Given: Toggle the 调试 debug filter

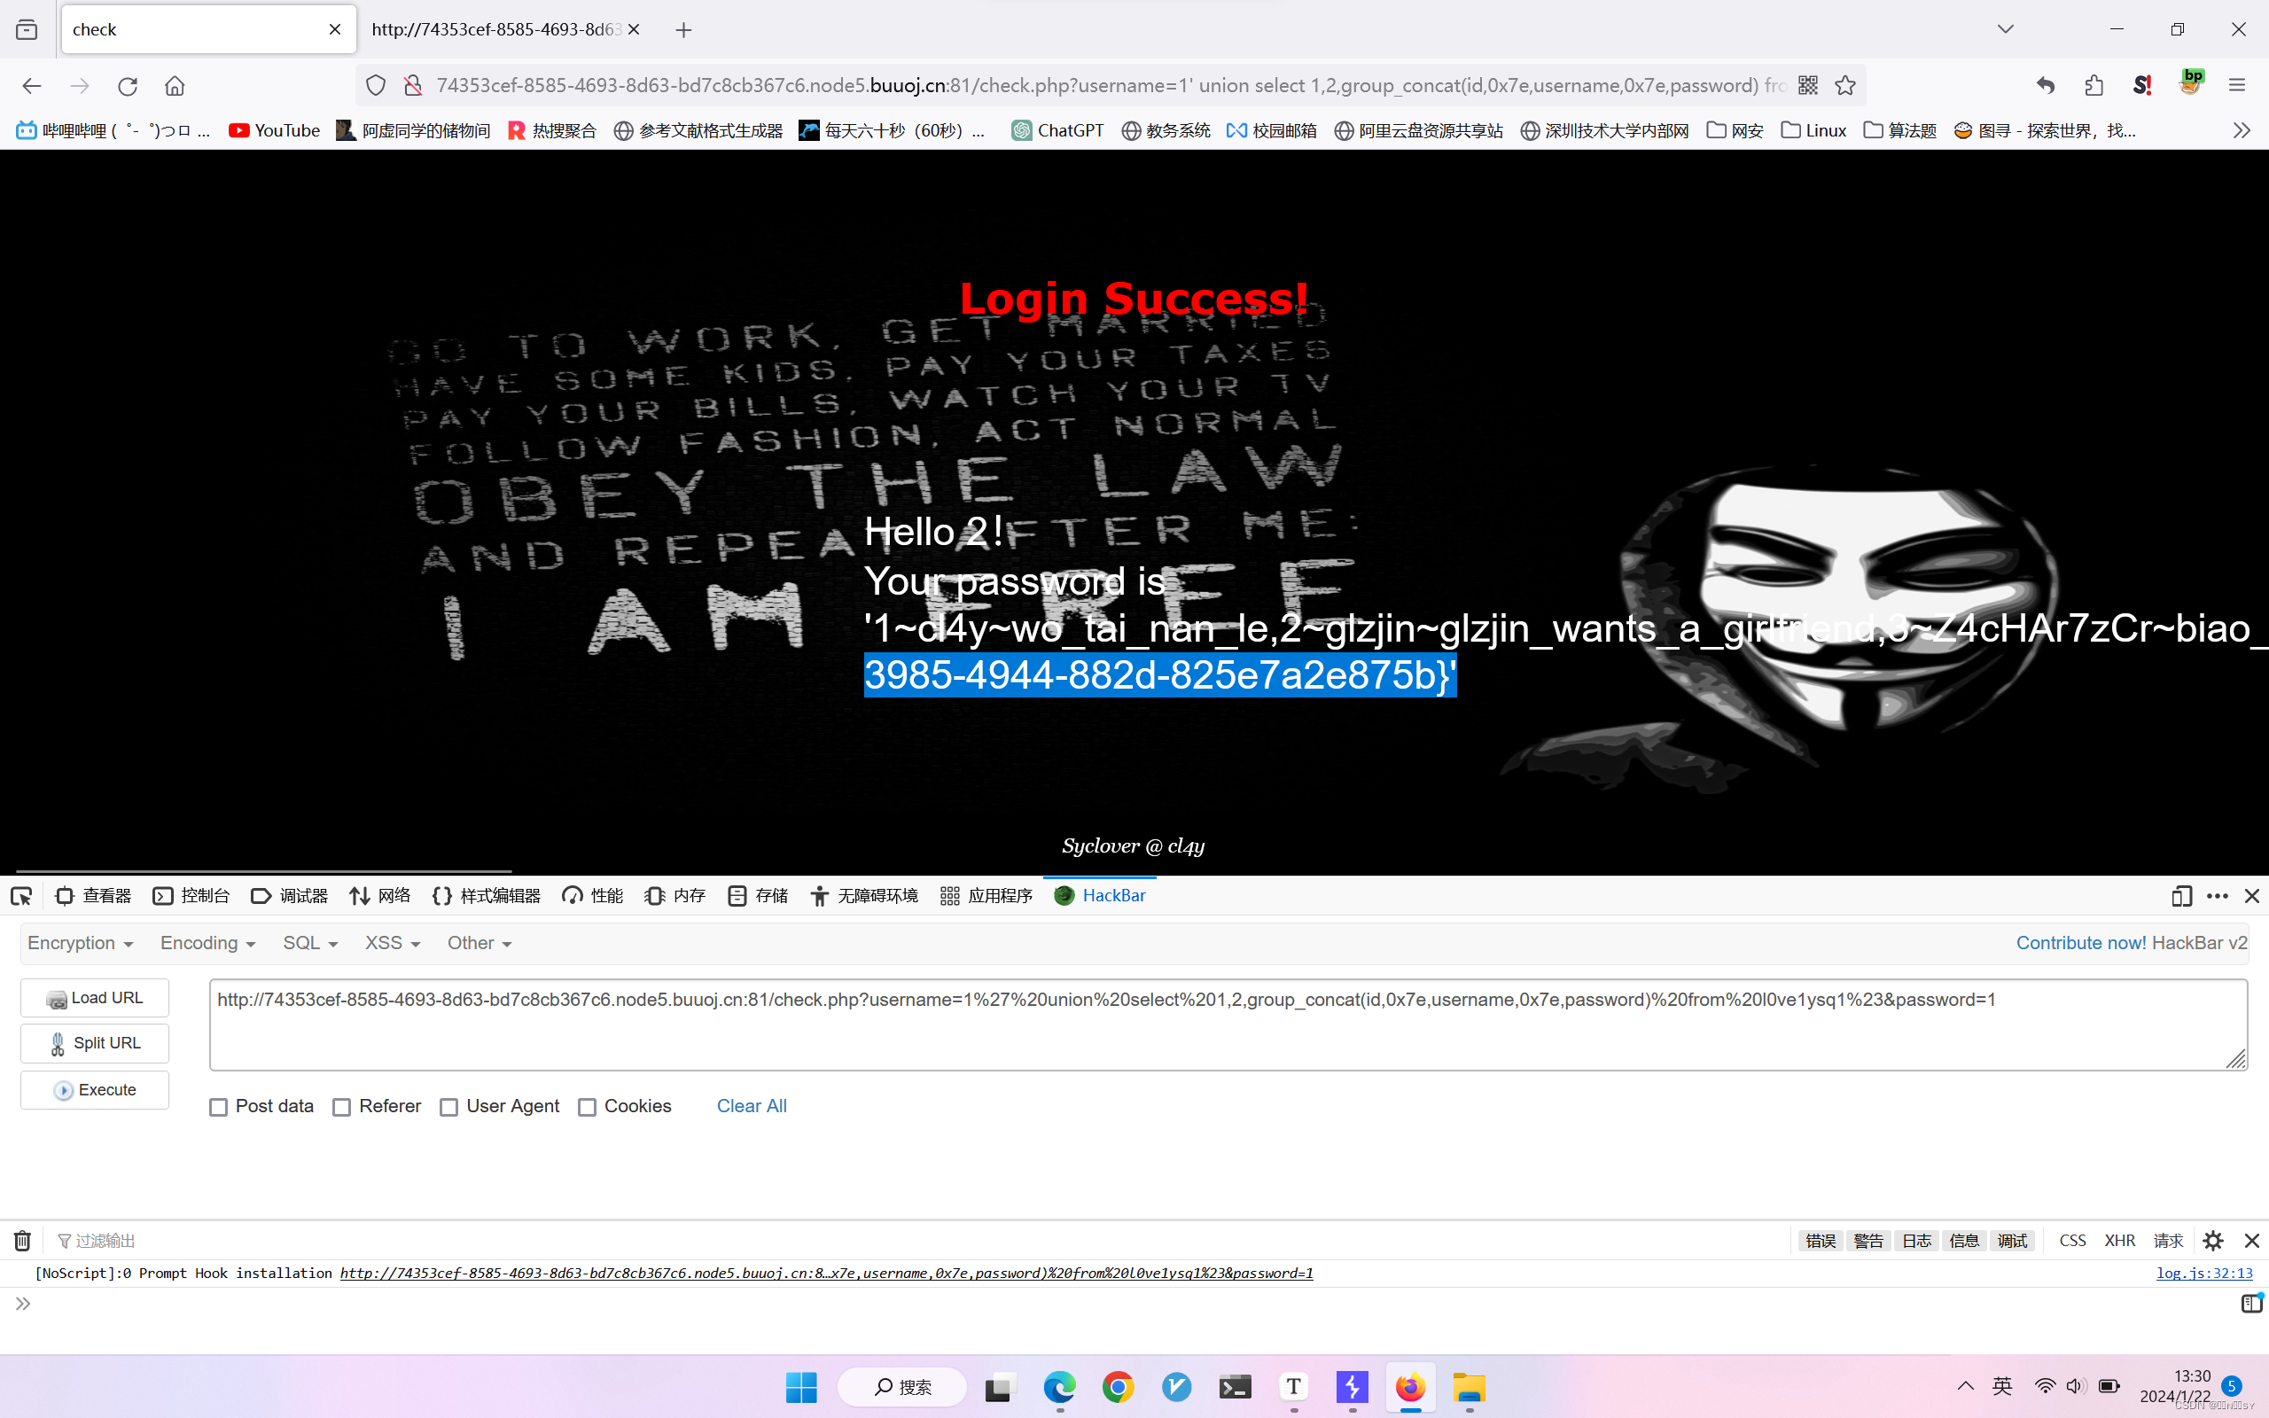Looking at the screenshot, I should click(2012, 1241).
